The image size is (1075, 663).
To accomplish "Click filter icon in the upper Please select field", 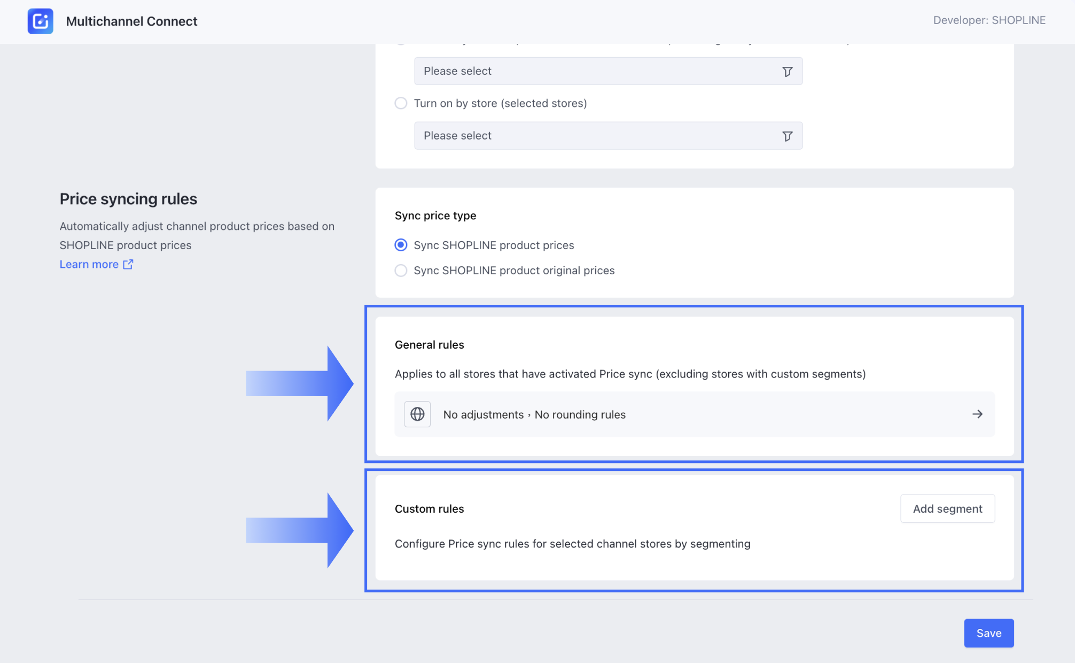I will pos(787,72).
